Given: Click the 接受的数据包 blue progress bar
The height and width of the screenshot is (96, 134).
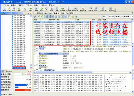Looking at the screenshot, I should 21,85.
